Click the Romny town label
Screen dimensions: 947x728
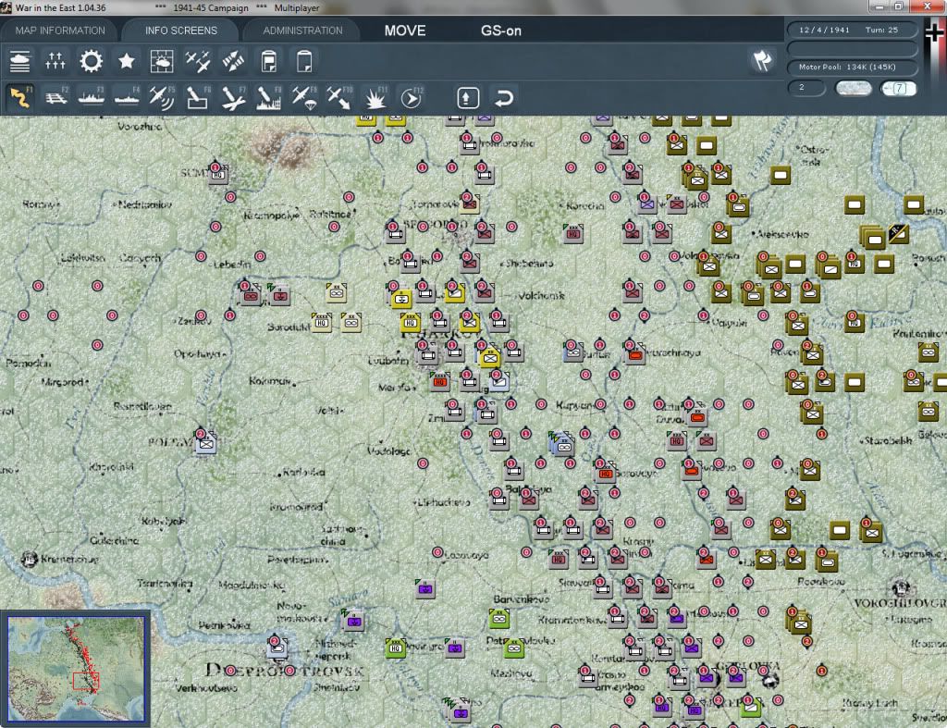40,204
